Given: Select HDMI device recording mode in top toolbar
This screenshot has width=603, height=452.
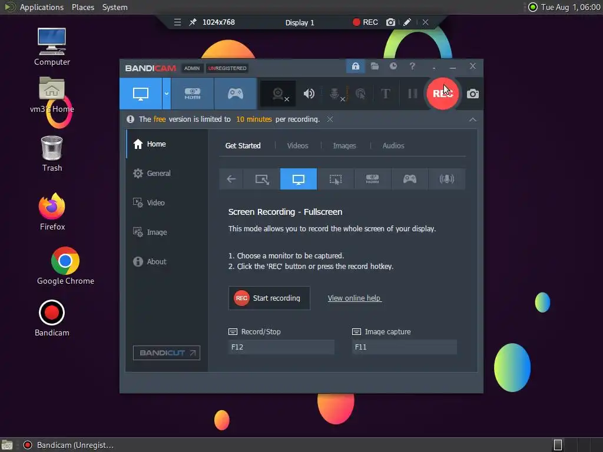Looking at the screenshot, I should click(x=193, y=94).
